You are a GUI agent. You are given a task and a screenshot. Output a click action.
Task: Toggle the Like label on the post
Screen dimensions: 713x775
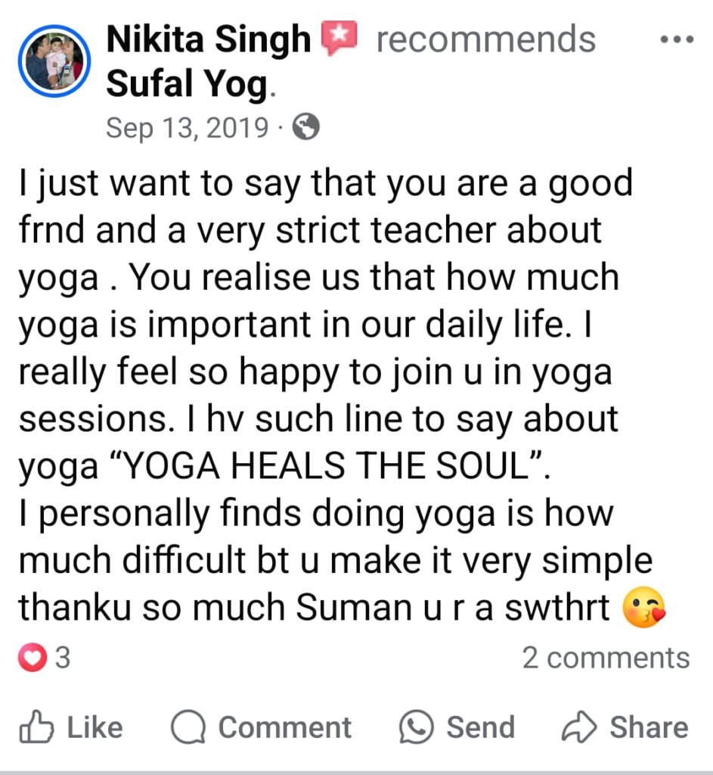[x=95, y=727]
